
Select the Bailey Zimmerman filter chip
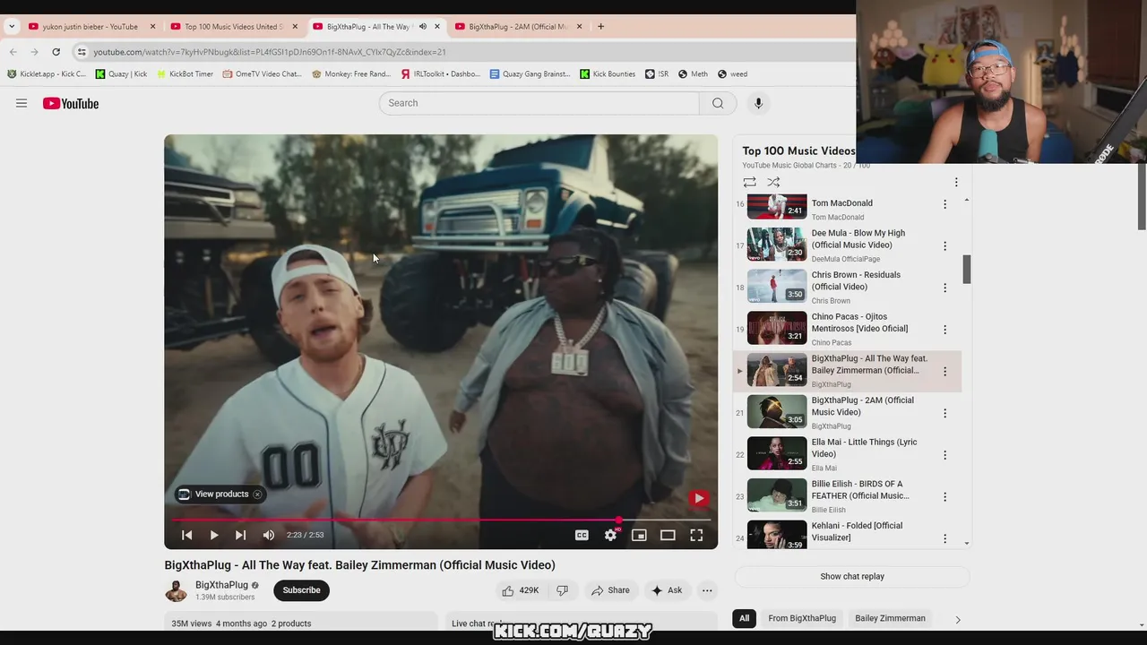(890, 618)
